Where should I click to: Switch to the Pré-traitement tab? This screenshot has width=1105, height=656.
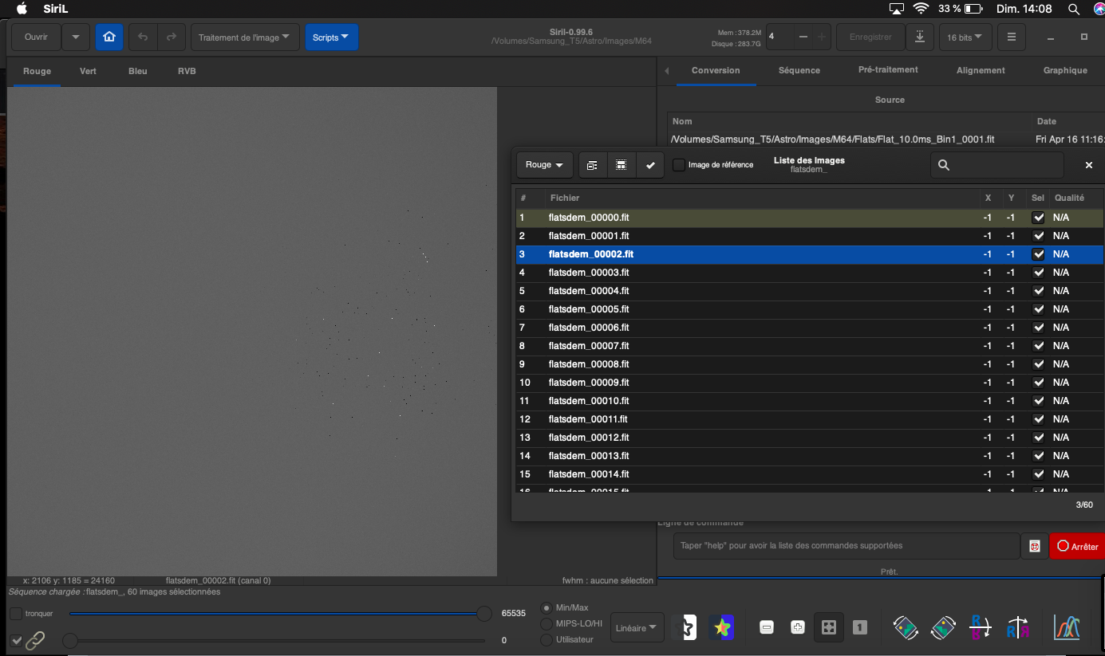[888, 70]
